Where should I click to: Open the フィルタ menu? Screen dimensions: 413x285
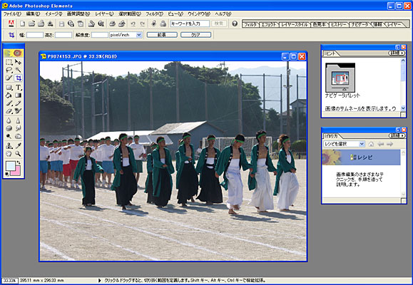click(154, 14)
